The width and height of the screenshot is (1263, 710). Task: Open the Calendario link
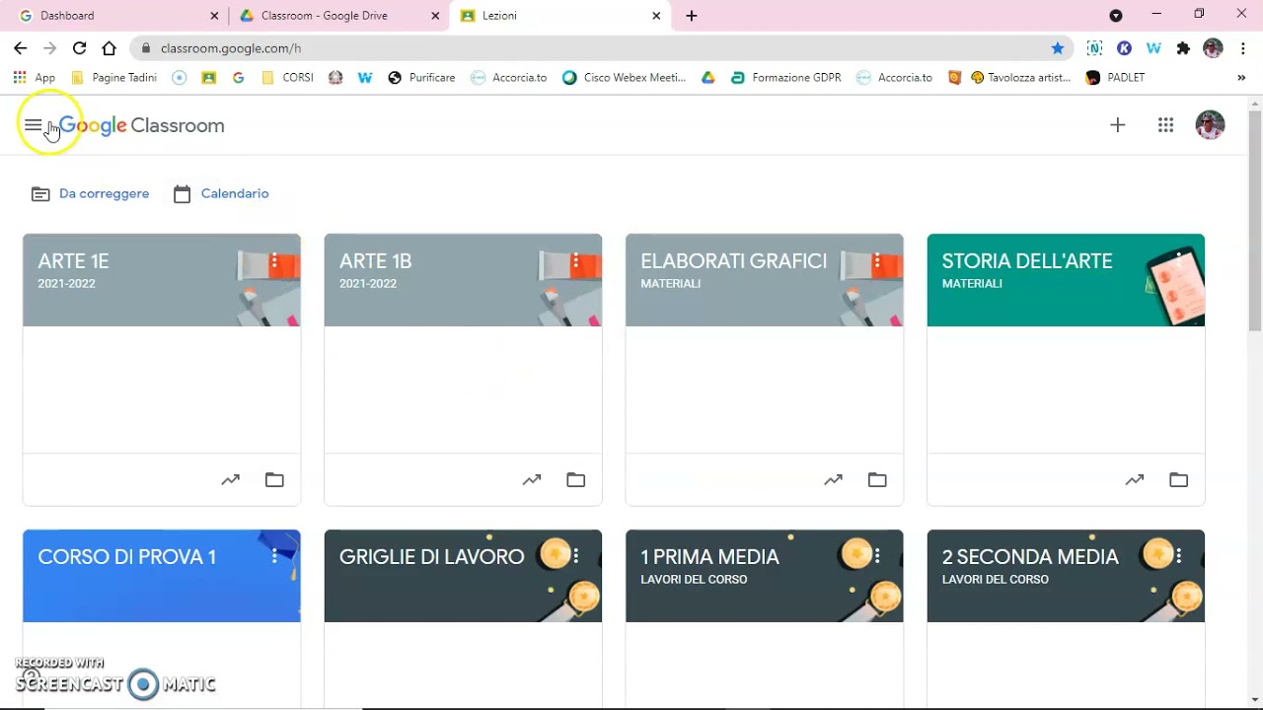221,193
